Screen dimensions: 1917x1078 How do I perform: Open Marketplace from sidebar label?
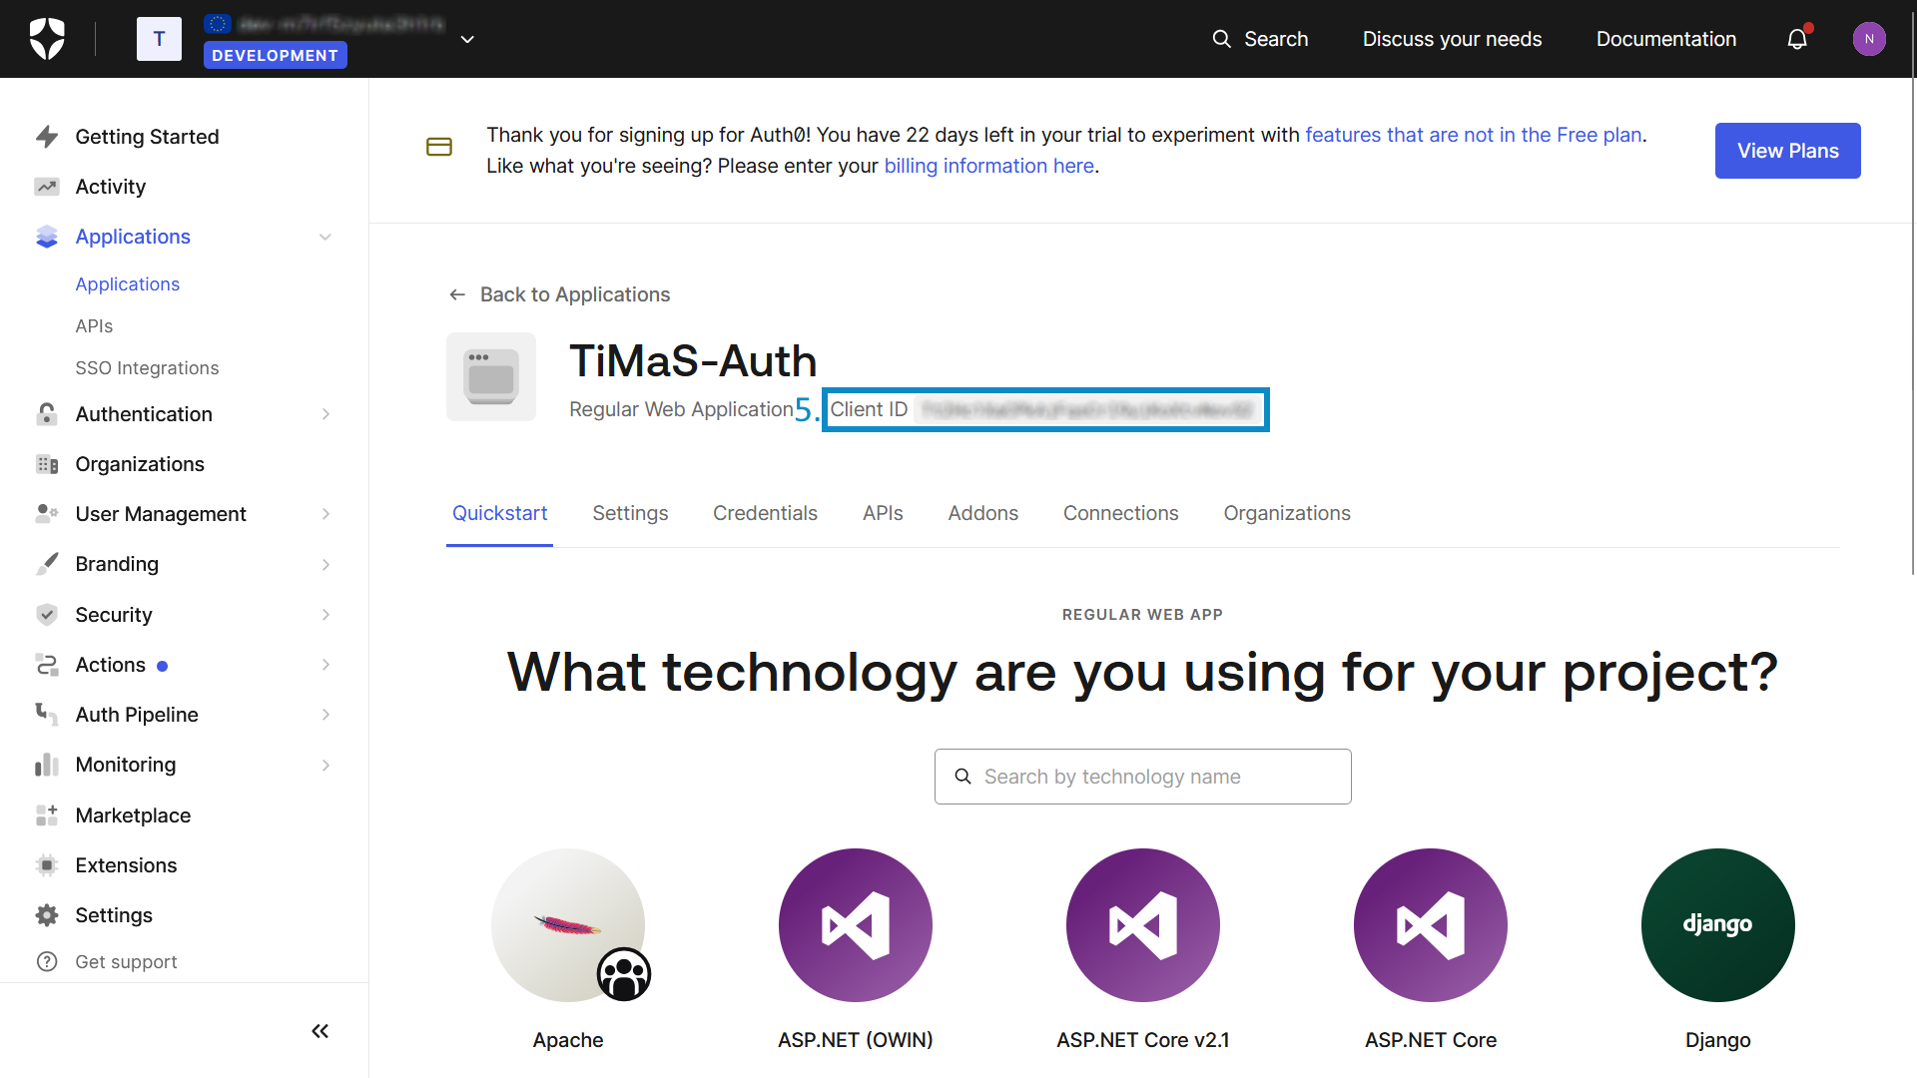point(133,815)
